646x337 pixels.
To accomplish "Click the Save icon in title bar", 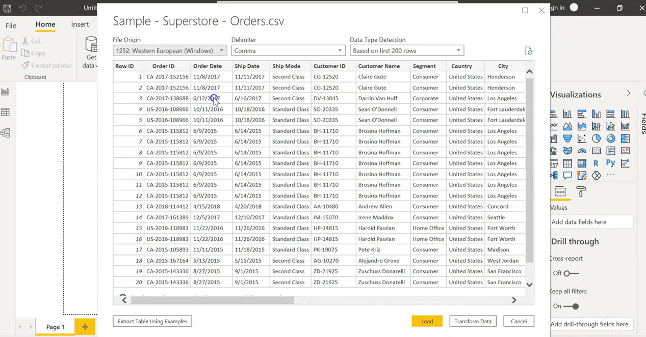I will 7,8.
